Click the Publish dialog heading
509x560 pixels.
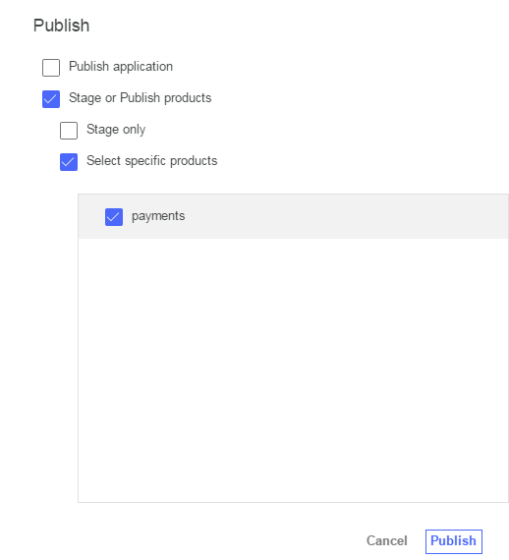(x=62, y=26)
